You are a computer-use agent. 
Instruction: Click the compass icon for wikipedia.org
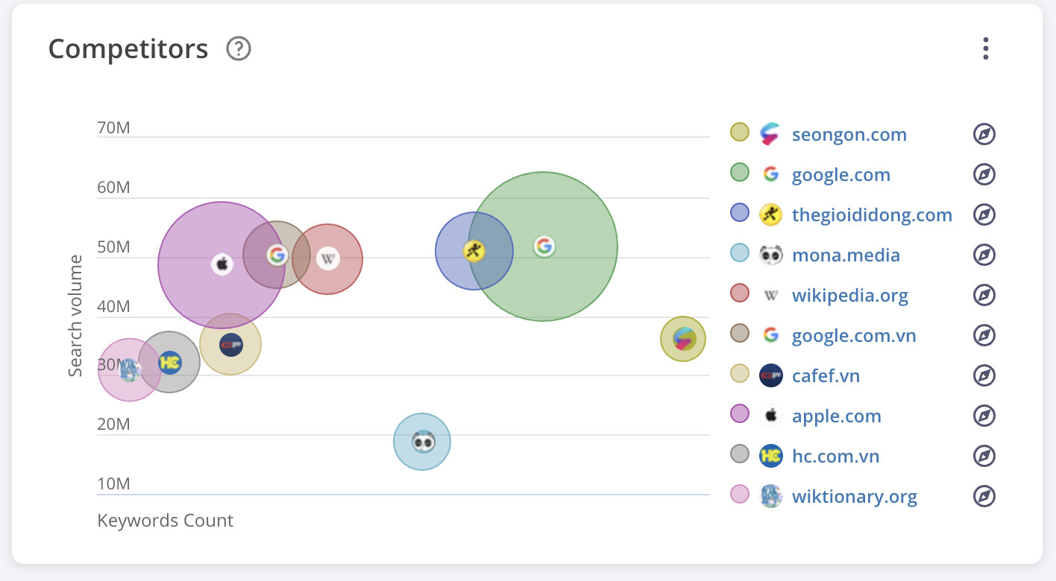[x=984, y=296]
